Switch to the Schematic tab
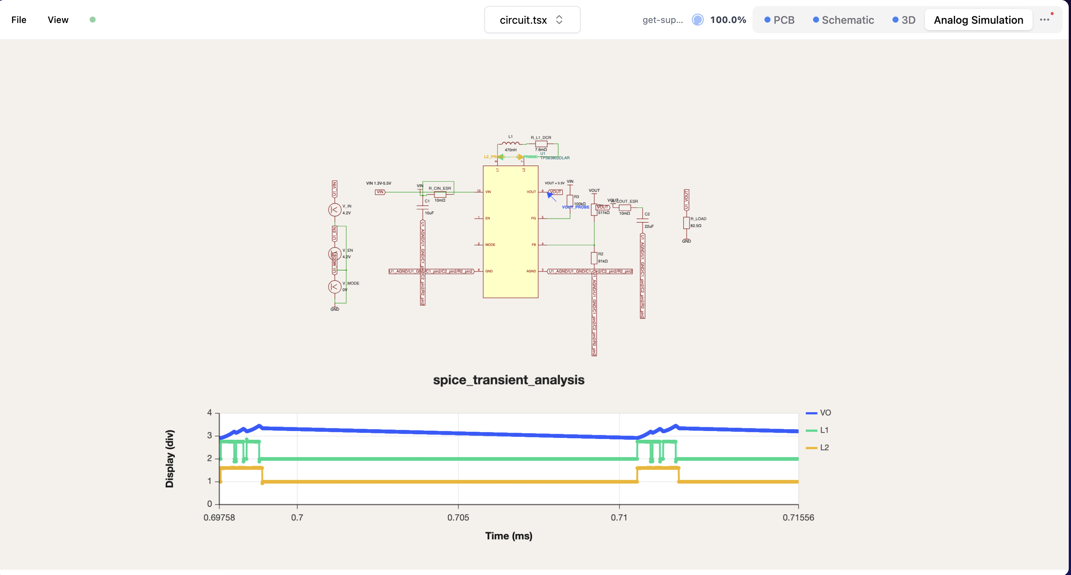The image size is (1071, 575). 843,20
